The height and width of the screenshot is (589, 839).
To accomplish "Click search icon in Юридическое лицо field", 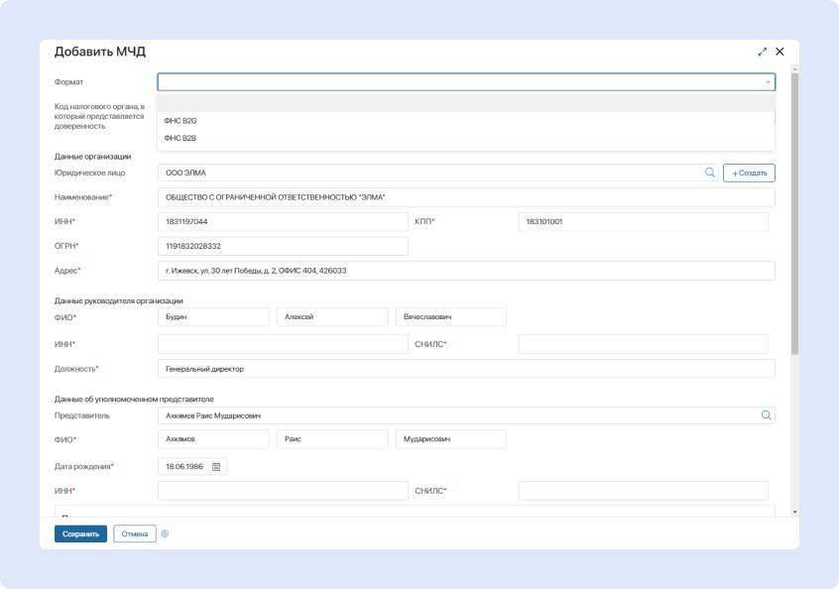I will pos(709,173).
